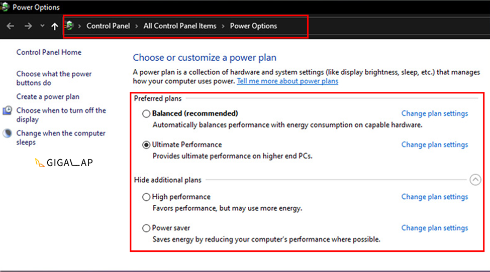Select the Balanced (recommended) plan
490x272 pixels.
[x=146, y=113]
